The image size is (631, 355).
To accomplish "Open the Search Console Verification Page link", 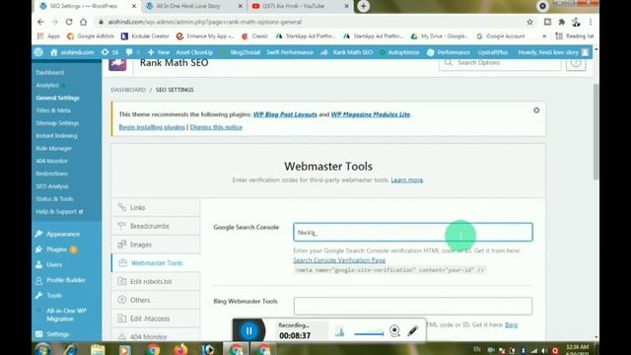I will point(339,260).
